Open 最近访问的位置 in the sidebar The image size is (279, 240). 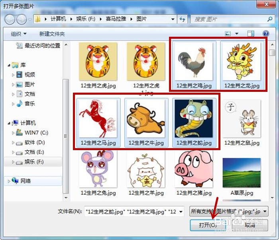coord(38,46)
